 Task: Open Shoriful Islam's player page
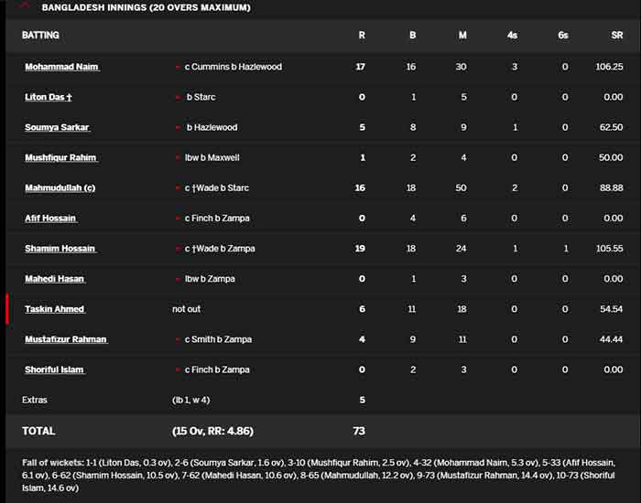click(55, 369)
